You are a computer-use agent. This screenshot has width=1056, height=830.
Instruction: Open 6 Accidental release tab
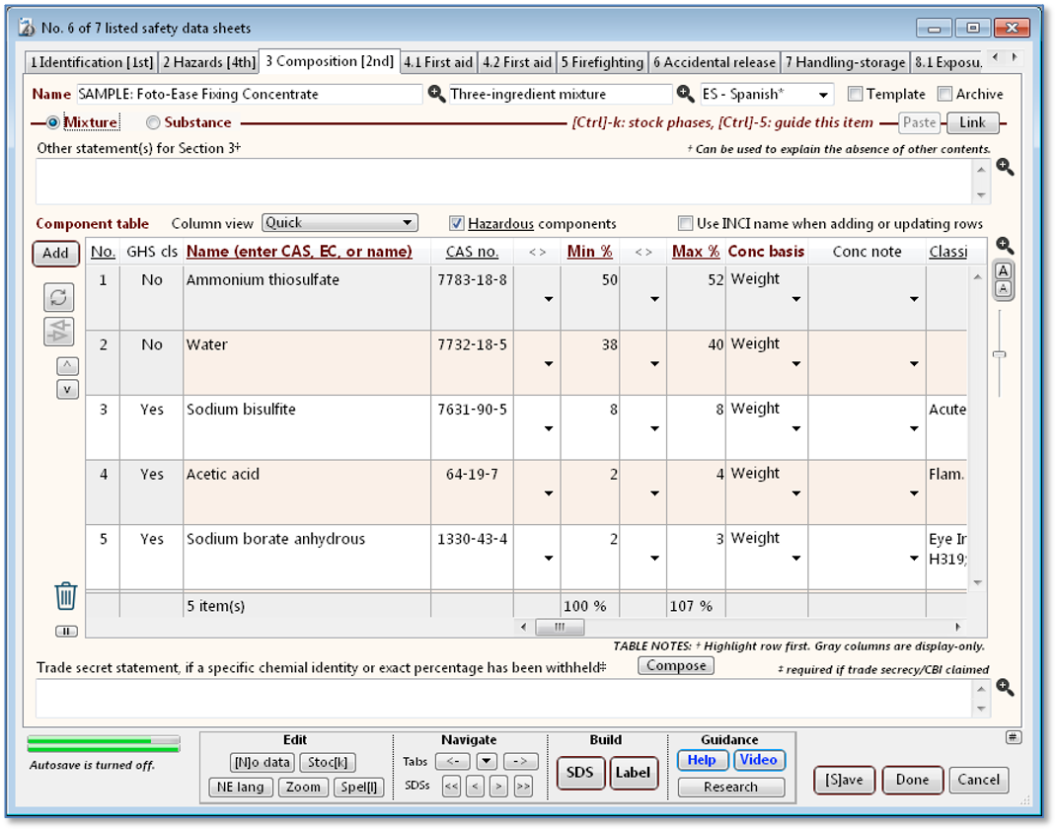(714, 62)
